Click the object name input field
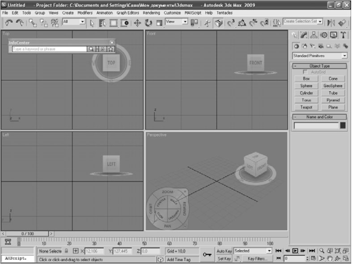This screenshot has height=264, width=352. (x=316, y=126)
